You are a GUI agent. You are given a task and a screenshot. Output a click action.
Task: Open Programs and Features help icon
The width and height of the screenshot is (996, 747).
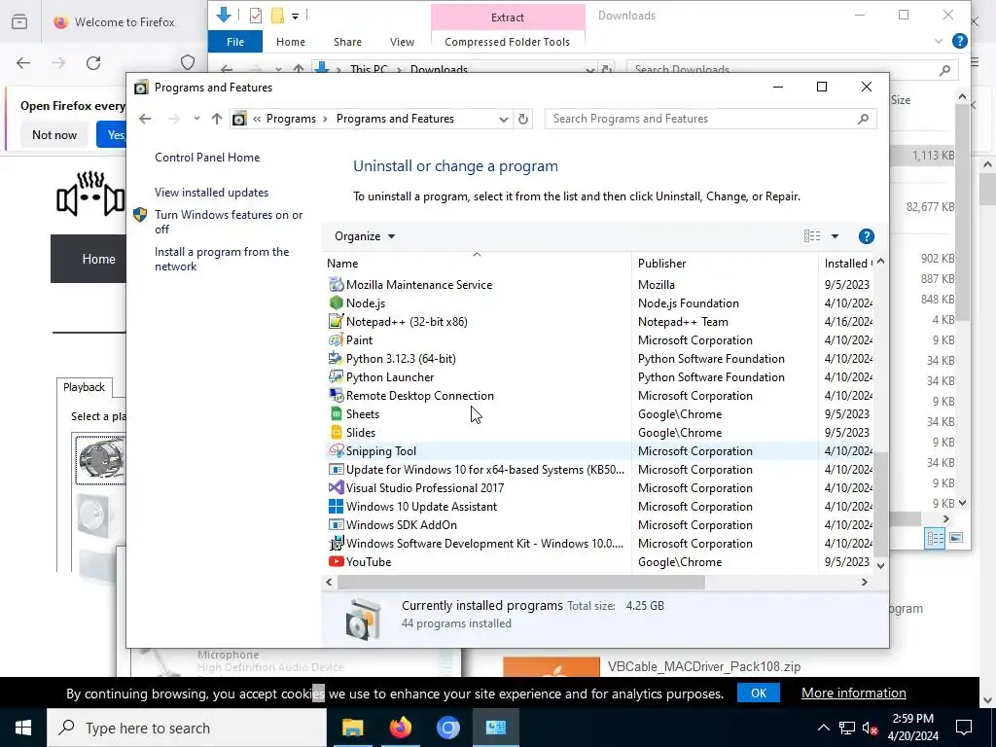(x=866, y=236)
